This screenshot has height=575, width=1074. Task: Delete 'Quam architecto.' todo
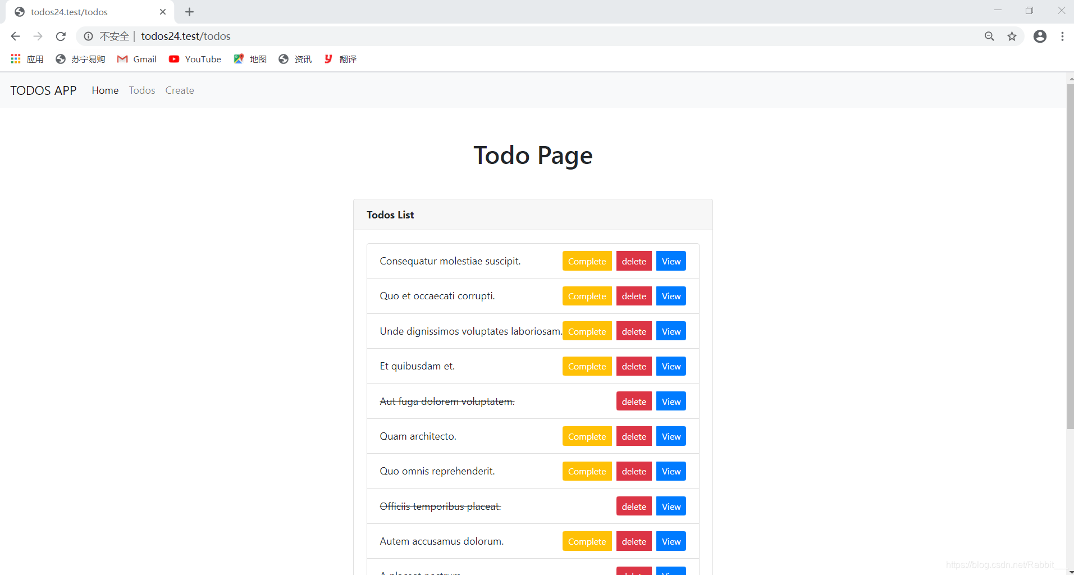pyautogui.click(x=634, y=436)
